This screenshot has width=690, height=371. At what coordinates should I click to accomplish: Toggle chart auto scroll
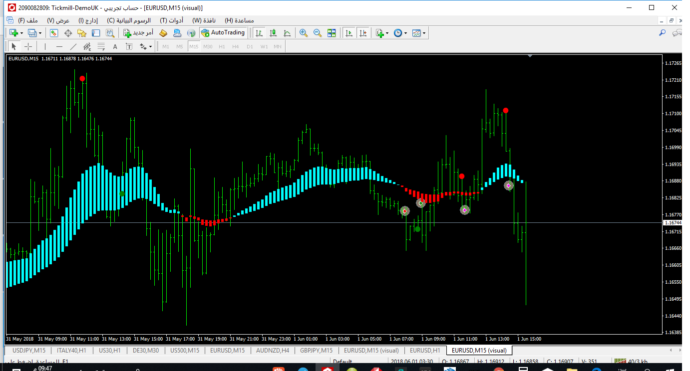[349, 33]
